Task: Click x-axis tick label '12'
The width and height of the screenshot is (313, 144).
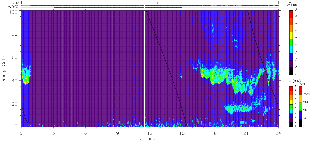Action: (150, 133)
